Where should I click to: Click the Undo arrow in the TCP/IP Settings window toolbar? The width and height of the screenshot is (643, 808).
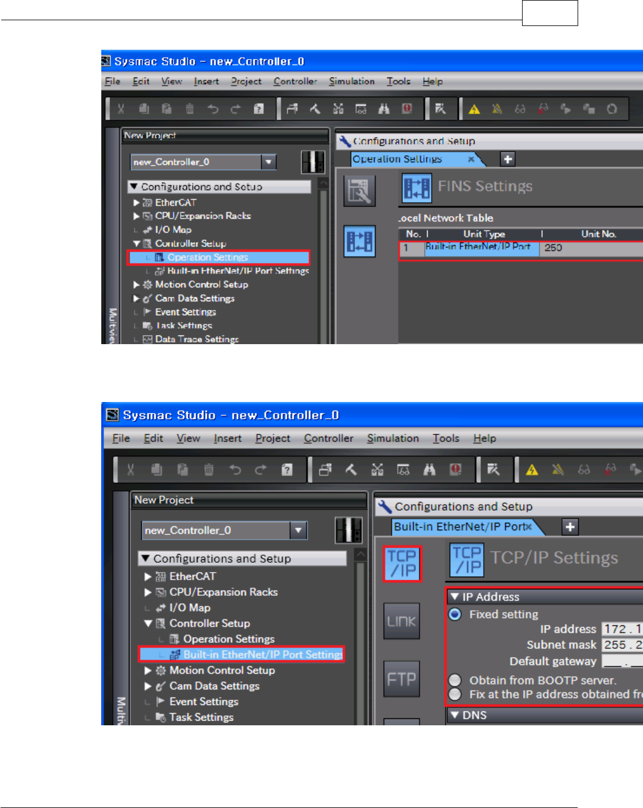pos(235,470)
